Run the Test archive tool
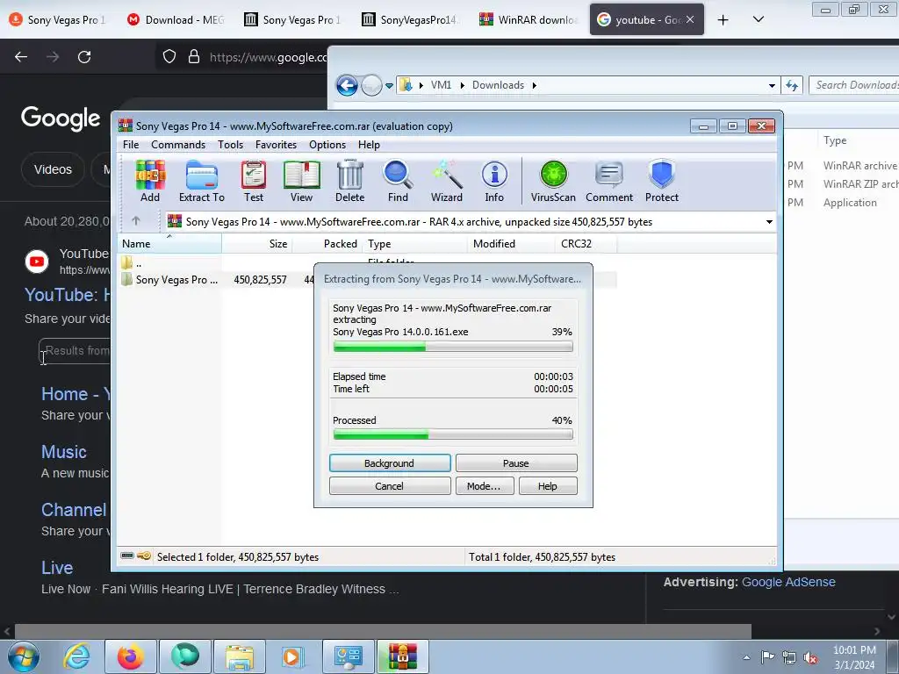 point(254,181)
